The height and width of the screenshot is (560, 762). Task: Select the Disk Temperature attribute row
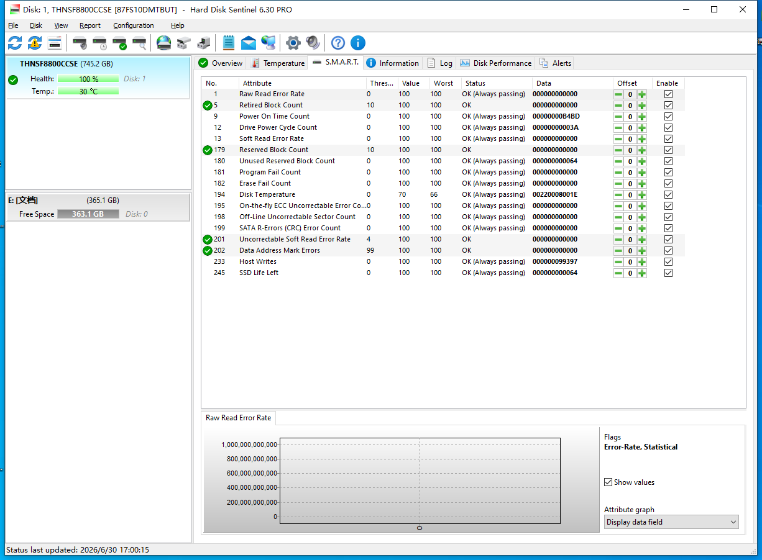(444, 195)
